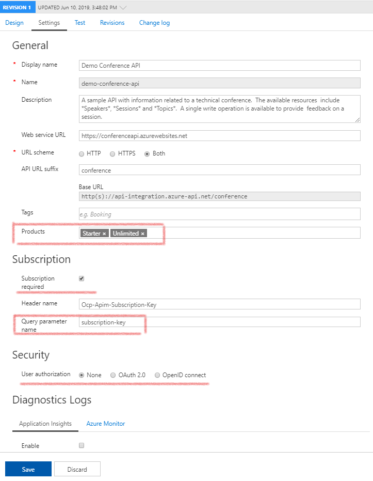Open the Revisions tab
Screen dimensions: 373x481
pyautogui.click(x=112, y=23)
